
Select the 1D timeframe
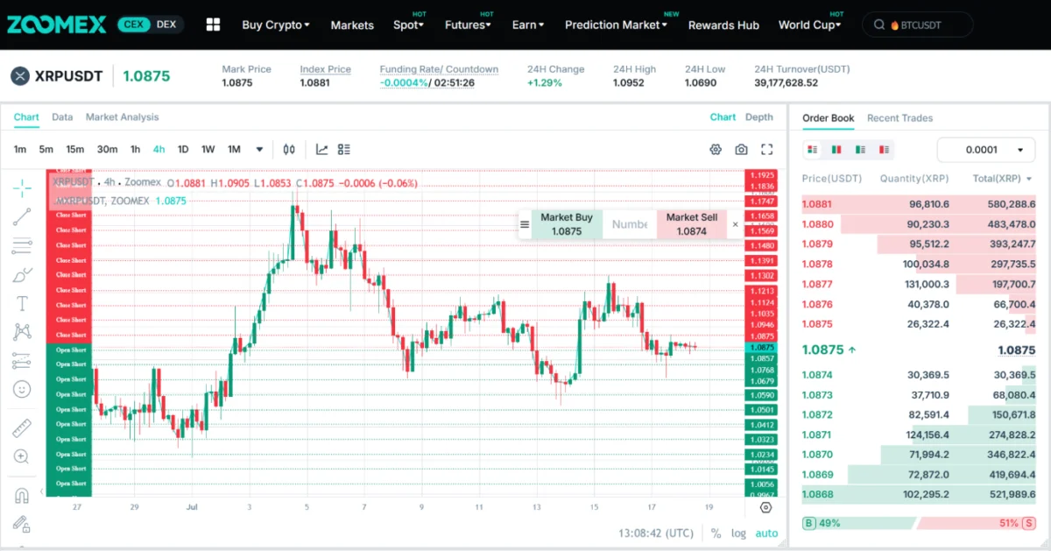point(183,149)
